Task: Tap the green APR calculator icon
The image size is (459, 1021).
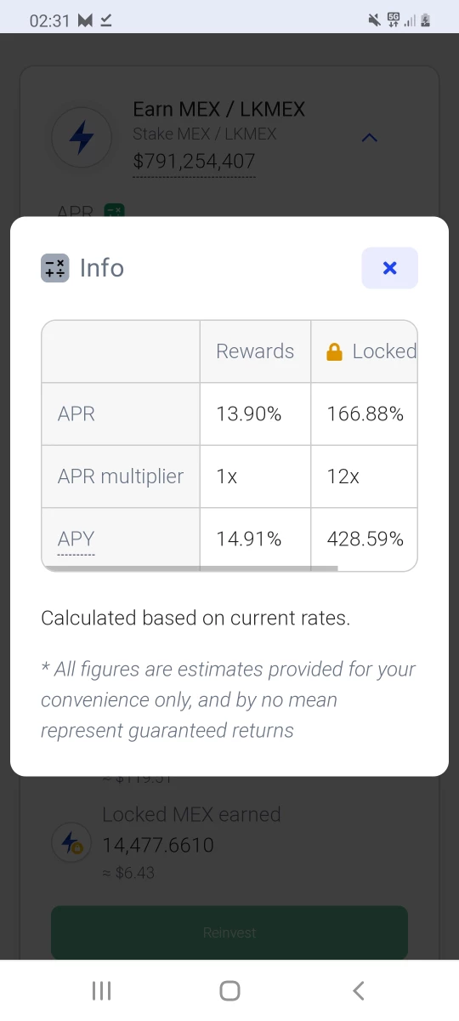Action: [x=114, y=209]
